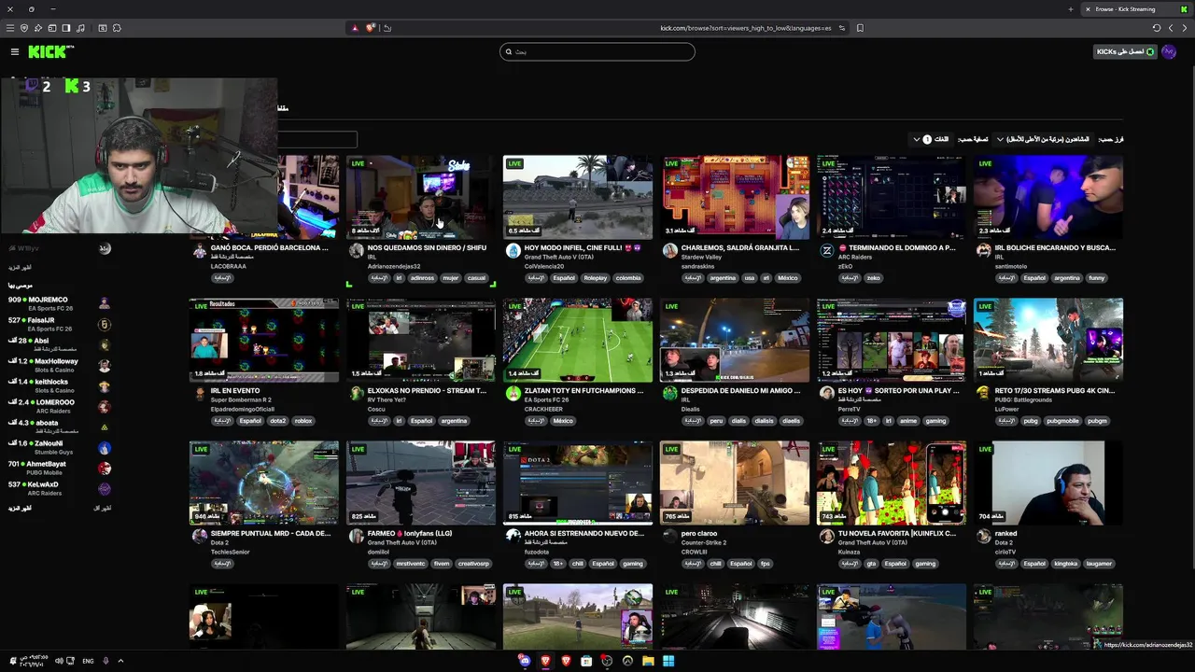Open the Kick hamburger sidebar menu
The width and height of the screenshot is (1195, 672).
[15, 52]
